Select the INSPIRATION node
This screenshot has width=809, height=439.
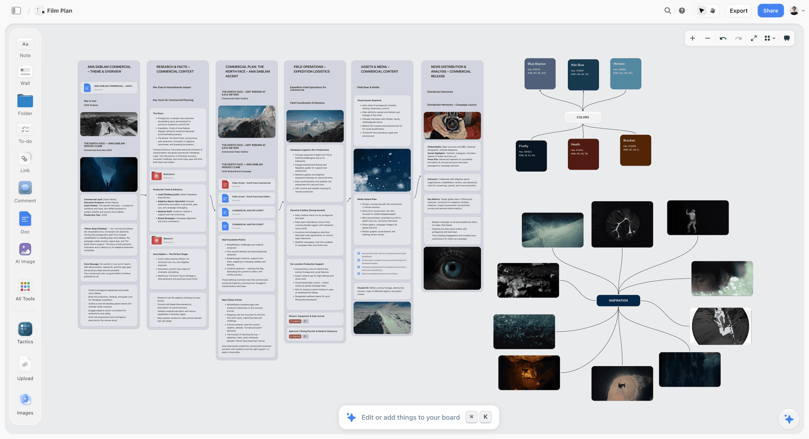point(618,300)
